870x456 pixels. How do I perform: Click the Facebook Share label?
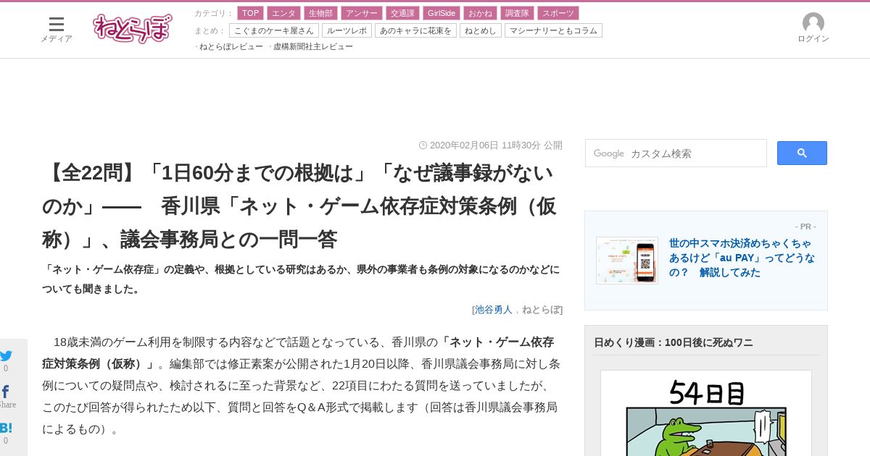(x=7, y=405)
